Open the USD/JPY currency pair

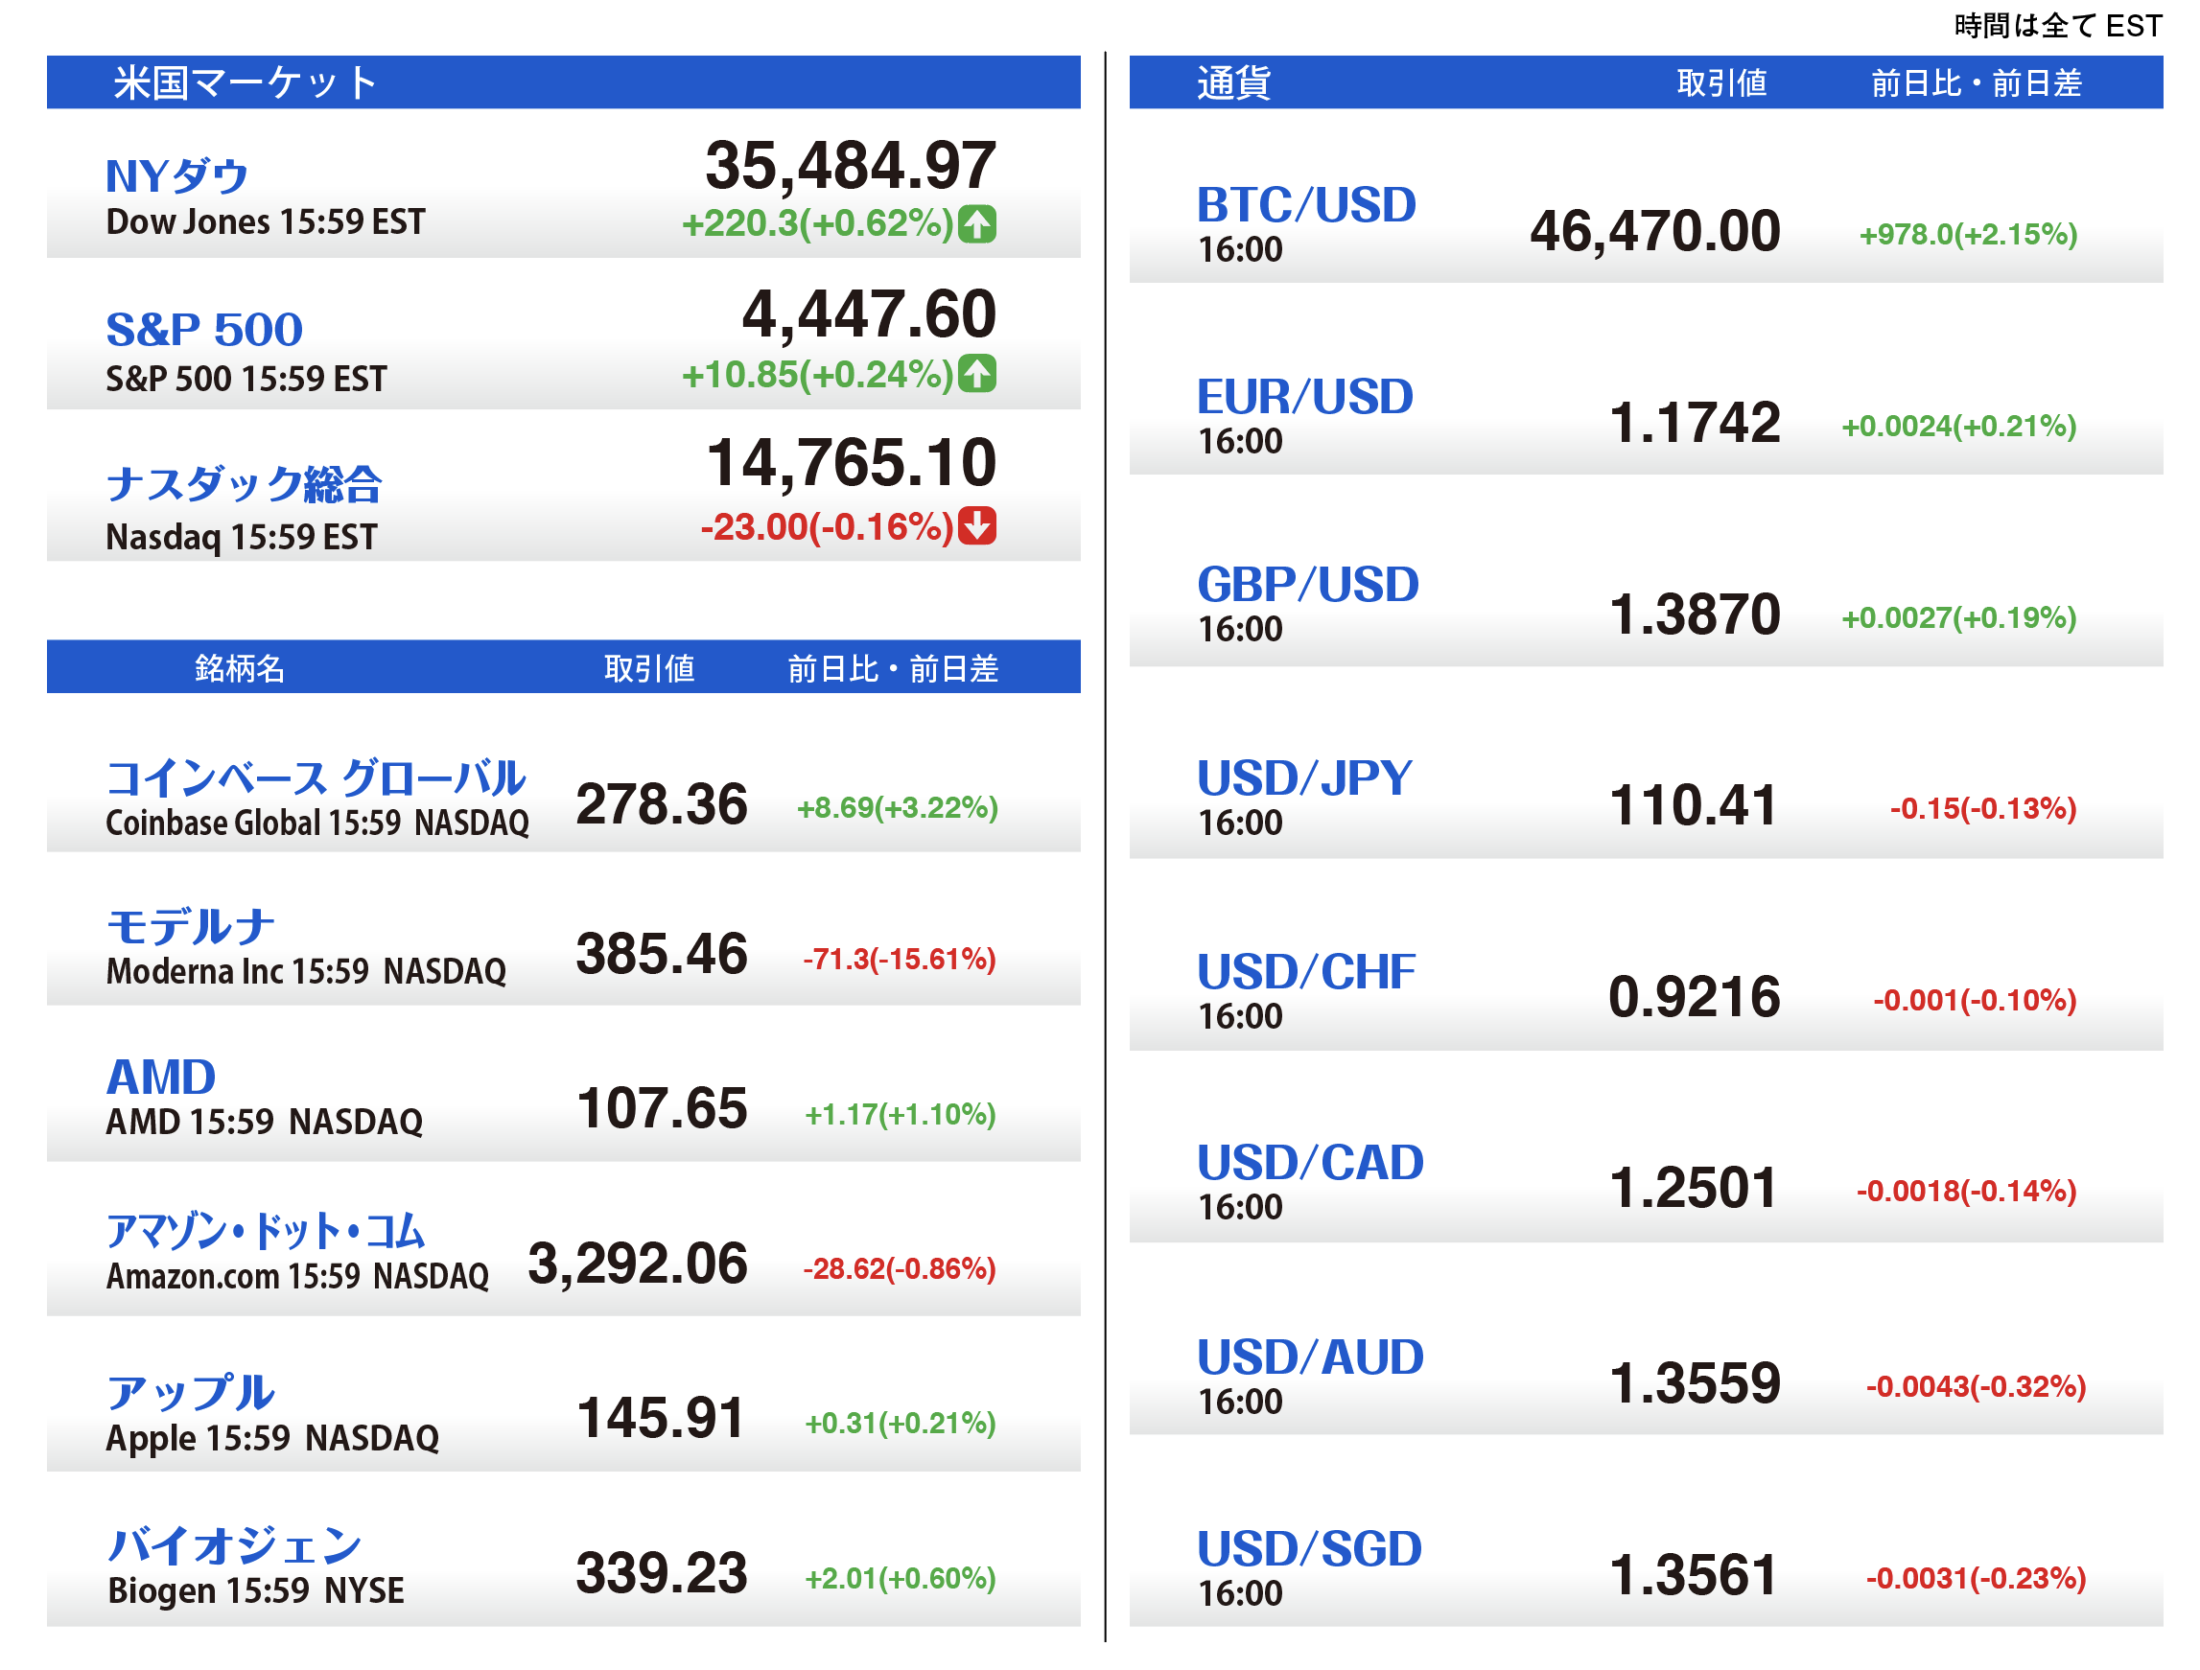[1303, 778]
